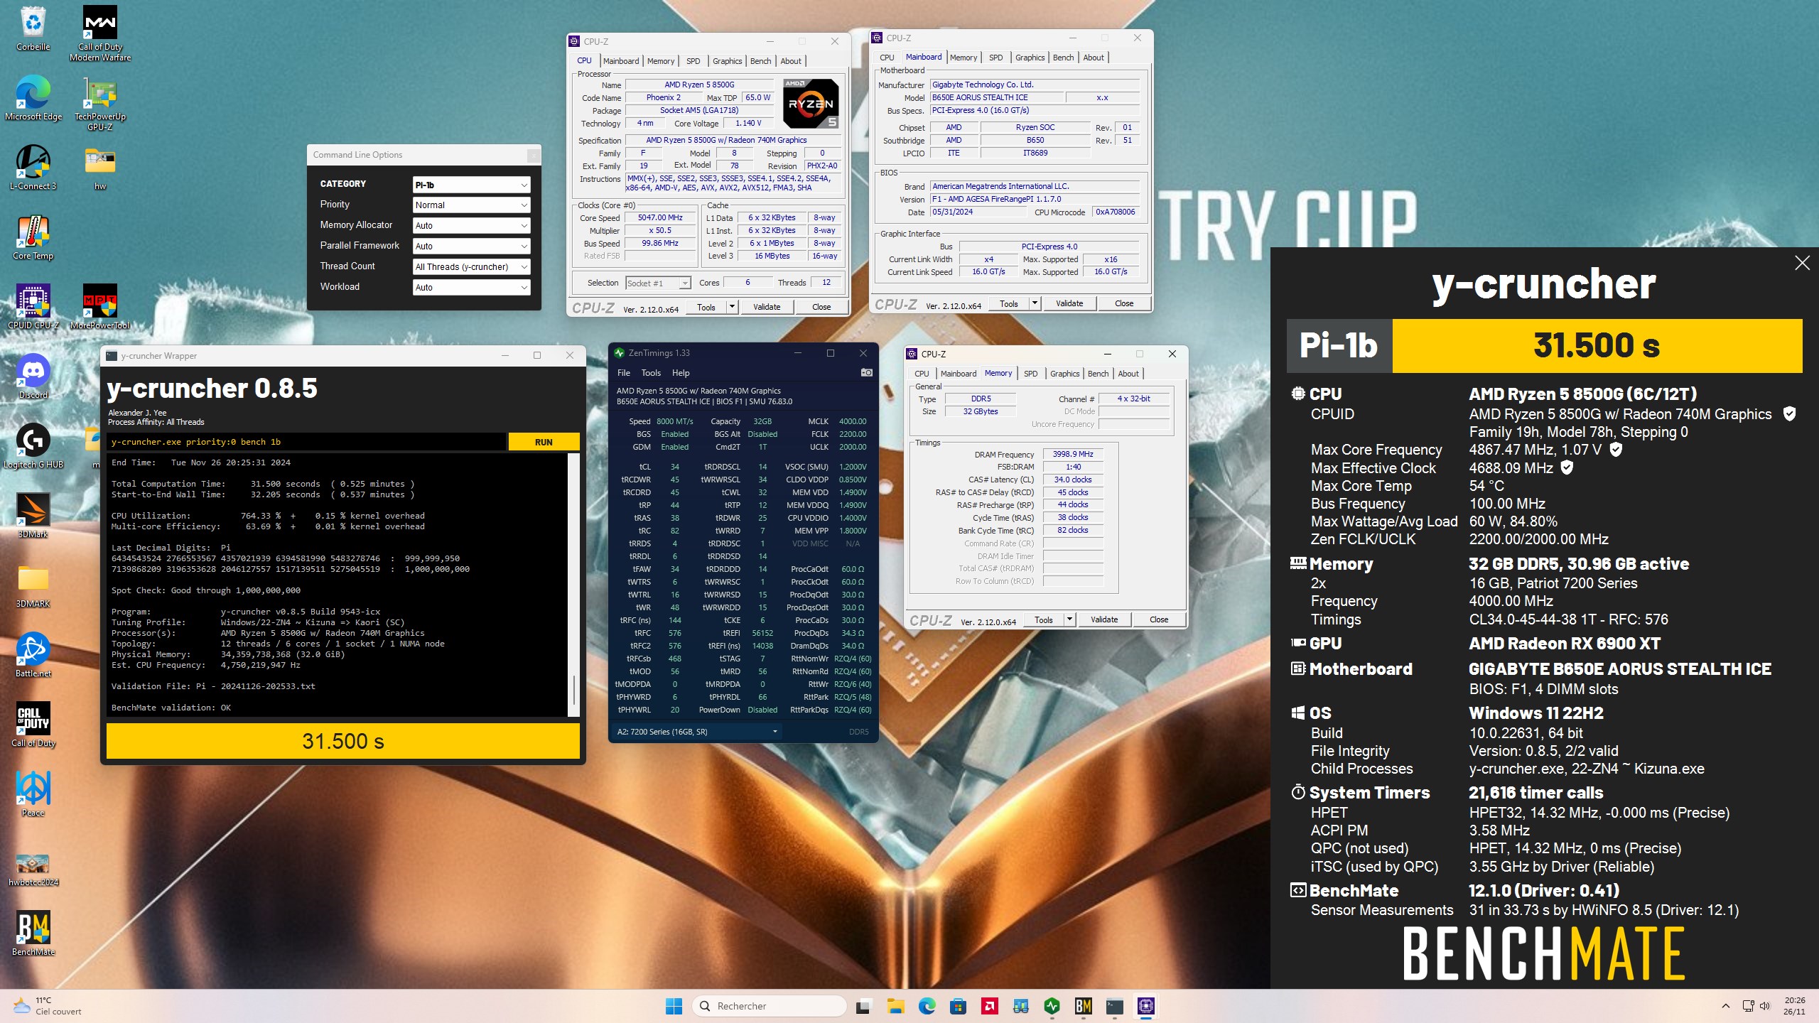Click Validate in CPU-Z CPU window
1819x1023 pixels.
(x=767, y=307)
